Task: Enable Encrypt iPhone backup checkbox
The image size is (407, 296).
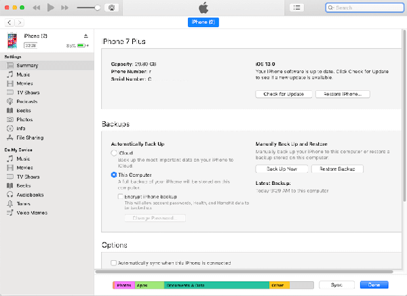Action: click(120, 196)
